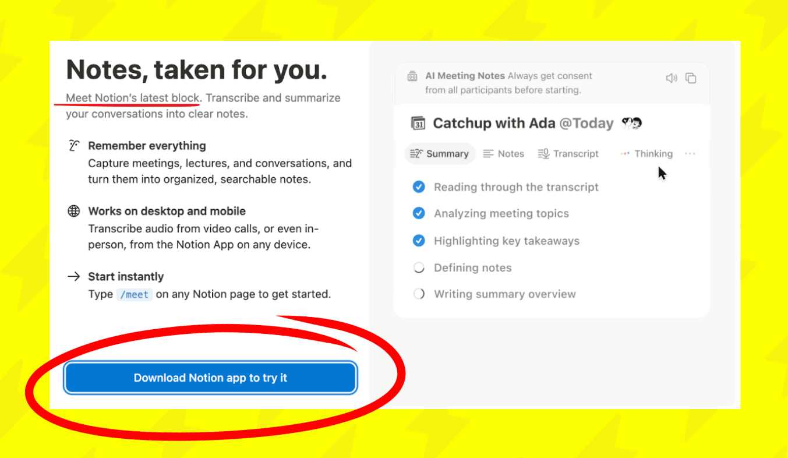This screenshot has width=788, height=458.
Task: Toggle the Highlighting key takeaways checkmark
Action: point(419,241)
